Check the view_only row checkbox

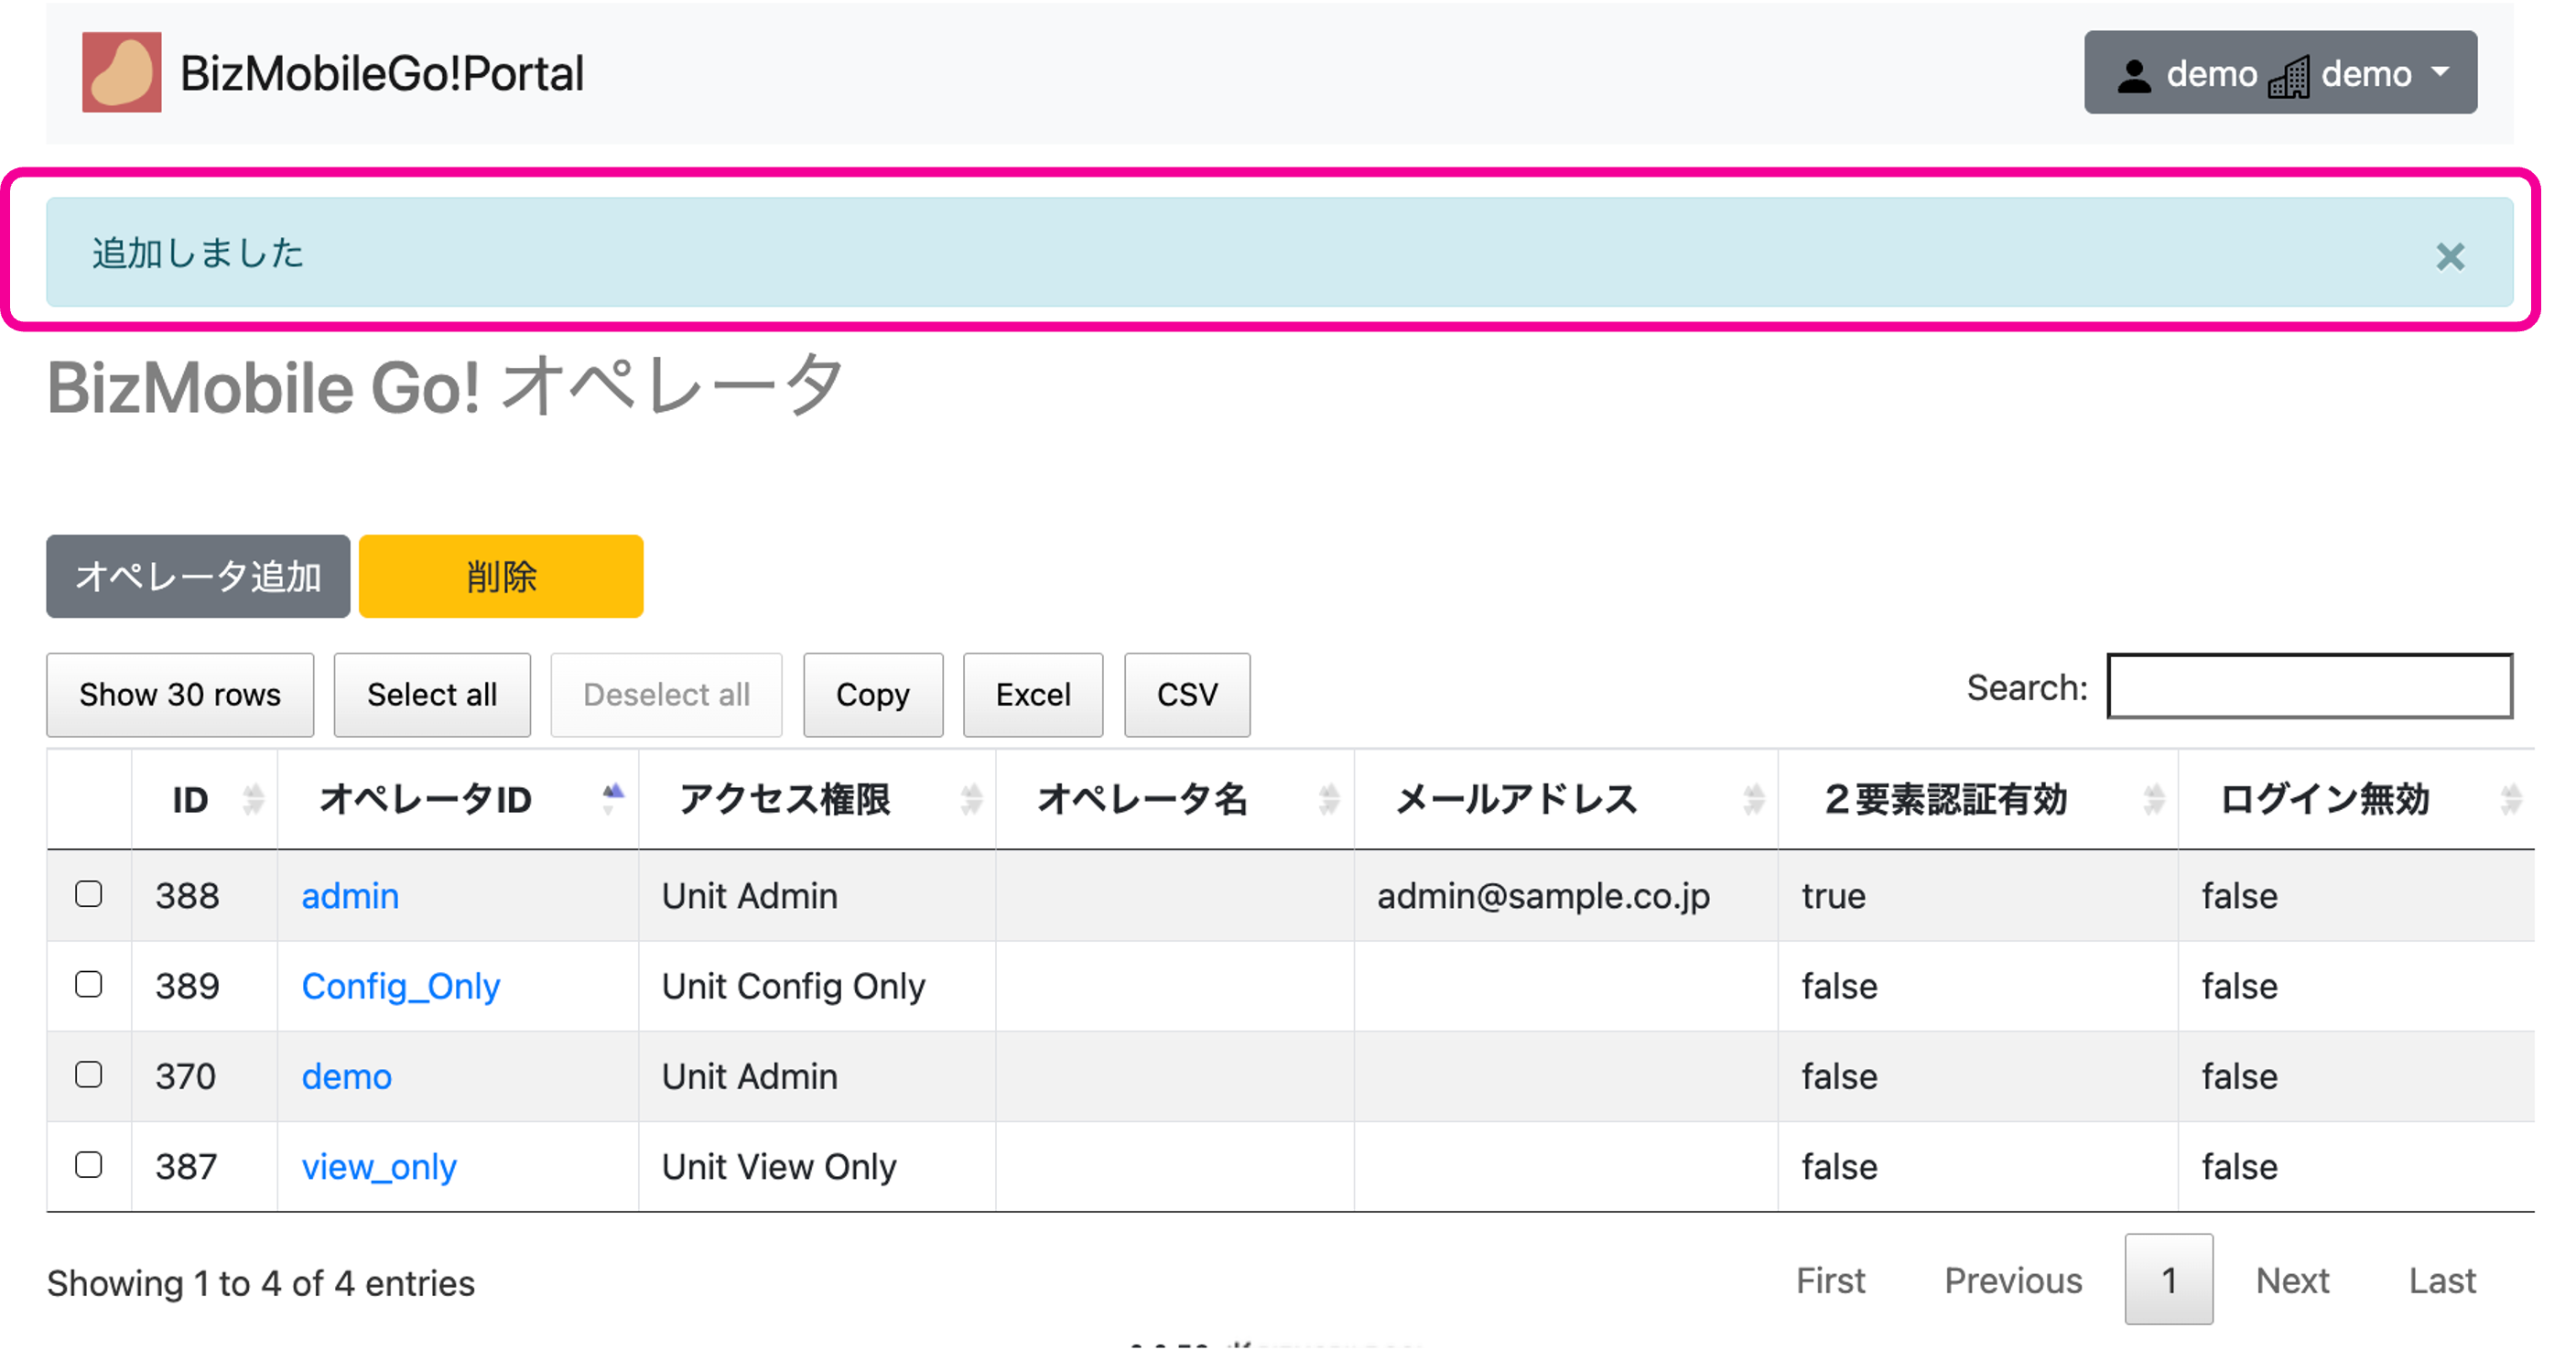coord(89,1165)
